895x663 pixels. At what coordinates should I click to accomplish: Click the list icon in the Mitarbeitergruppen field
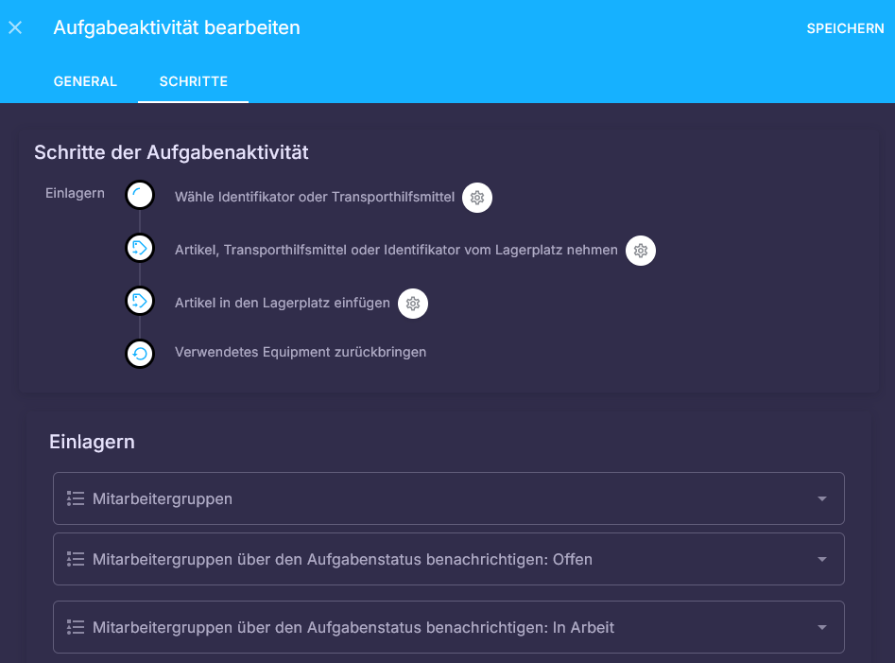75,497
